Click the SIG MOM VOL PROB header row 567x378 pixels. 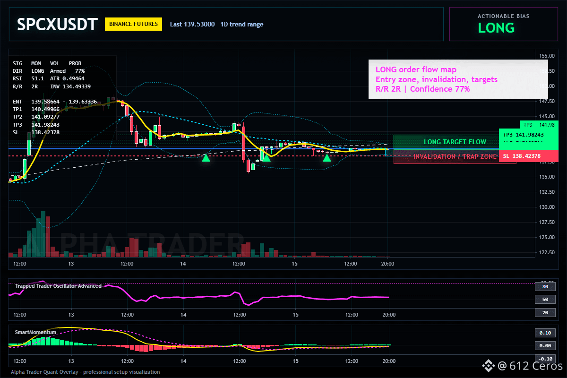click(47, 63)
